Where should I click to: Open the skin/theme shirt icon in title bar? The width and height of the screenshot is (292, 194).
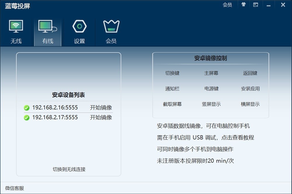click(x=244, y=5)
